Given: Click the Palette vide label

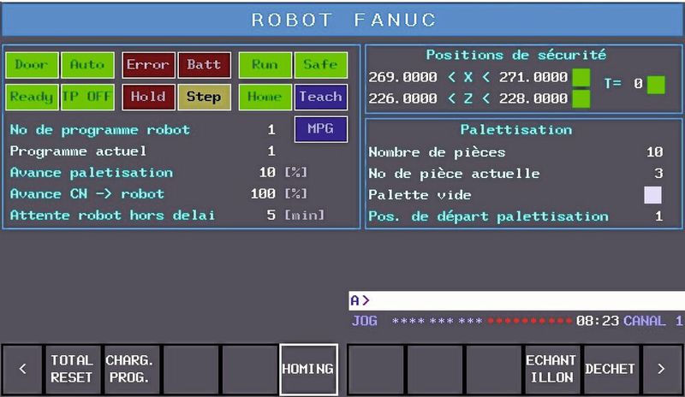Looking at the screenshot, I should pos(420,195).
